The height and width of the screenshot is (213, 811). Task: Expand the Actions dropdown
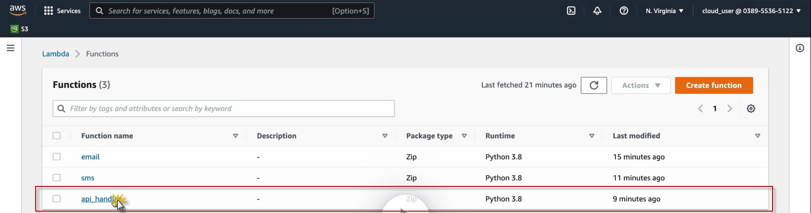tap(640, 85)
